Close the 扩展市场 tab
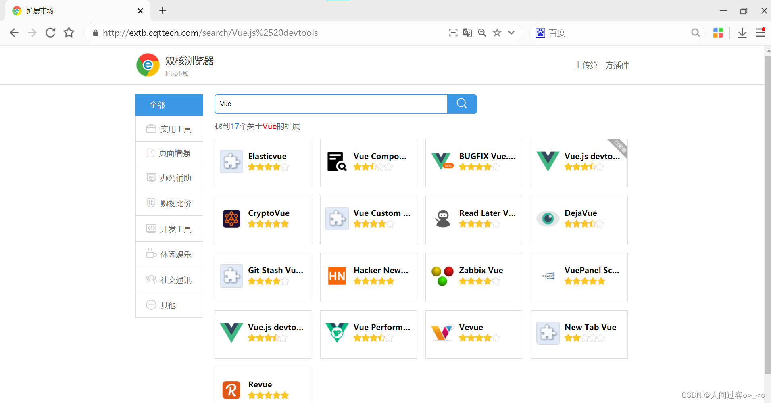 click(140, 11)
